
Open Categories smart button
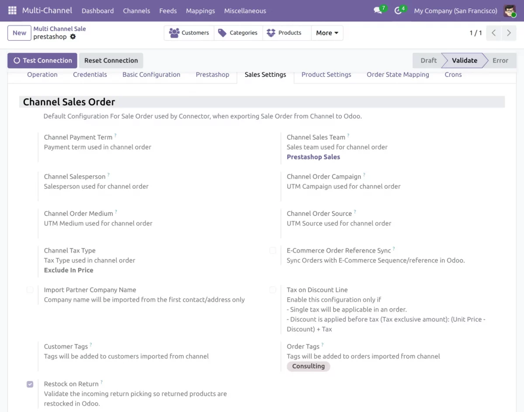[x=238, y=33]
